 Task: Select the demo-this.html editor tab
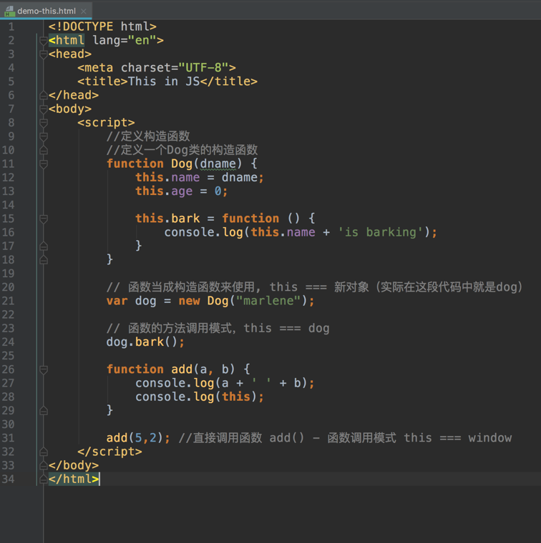(x=46, y=11)
